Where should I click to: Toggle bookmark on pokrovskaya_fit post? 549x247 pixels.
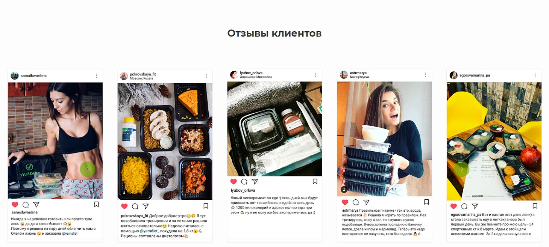coord(206,206)
